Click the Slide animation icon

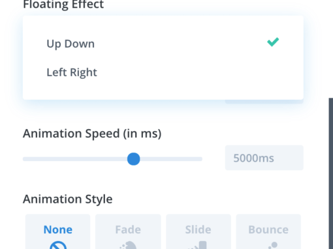[x=198, y=245]
